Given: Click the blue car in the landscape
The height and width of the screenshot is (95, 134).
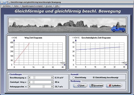Looking at the screenshot, I should (118, 29).
